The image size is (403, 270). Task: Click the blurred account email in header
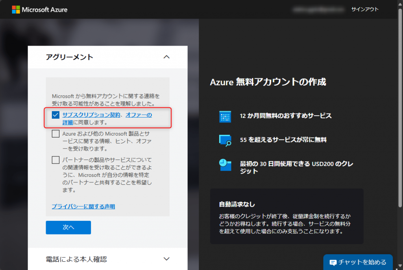(x=318, y=9)
